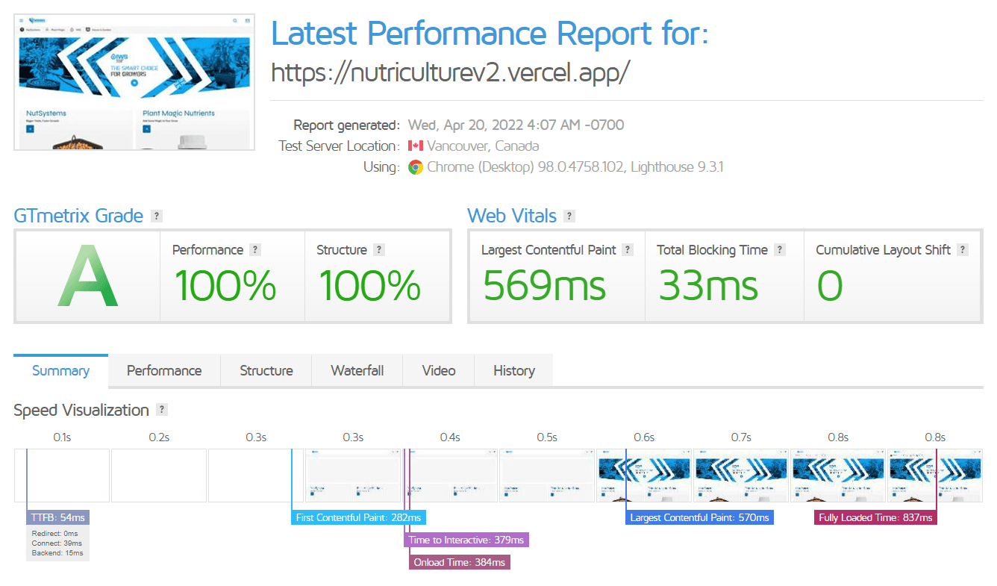Switch to the Performance tab
Image resolution: width=997 pixels, height=586 pixels.
point(164,371)
